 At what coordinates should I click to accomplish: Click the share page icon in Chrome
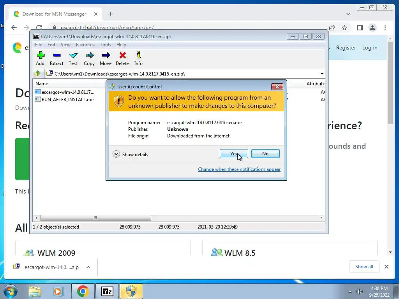pos(332,28)
